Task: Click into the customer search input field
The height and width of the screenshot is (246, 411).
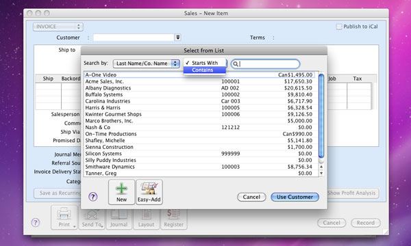Action: (266, 64)
